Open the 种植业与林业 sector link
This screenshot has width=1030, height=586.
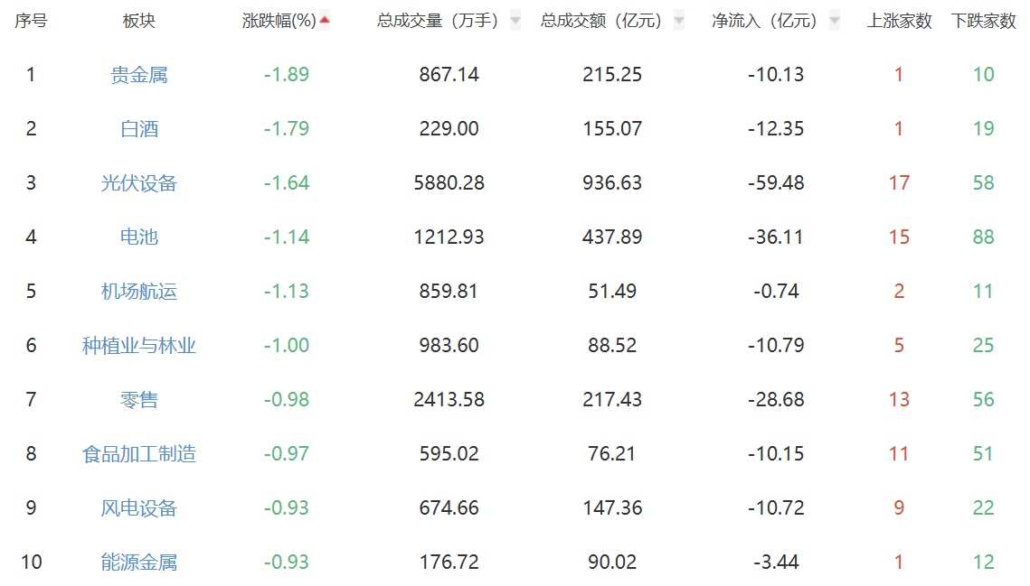point(140,346)
